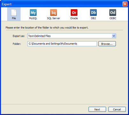The image size is (129, 115).
Task: Click the Browse... button
Action: [x=107, y=44]
